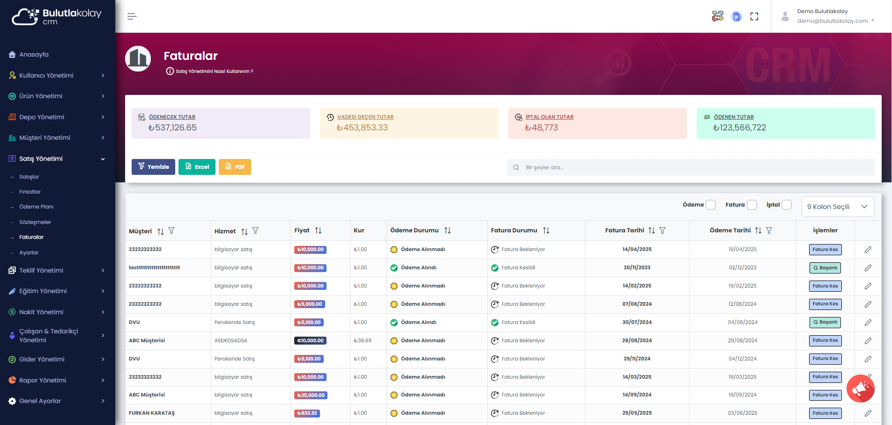Screen dimensions: 892x425
Task: Enable the Ödeme checkbox filter
Action: (710, 205)
